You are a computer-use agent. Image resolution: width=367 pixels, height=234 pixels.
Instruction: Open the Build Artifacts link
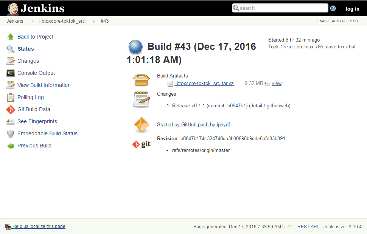click(172, 76)
